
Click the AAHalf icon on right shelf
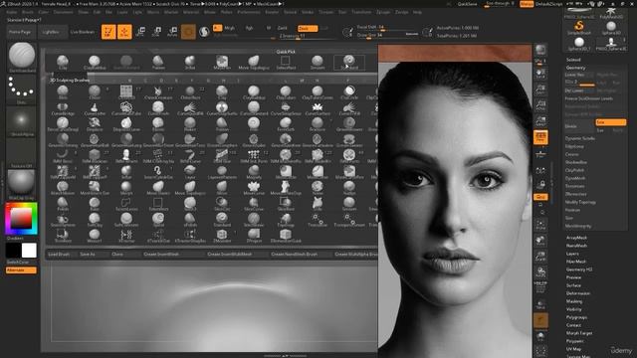[x=540, y=121]
